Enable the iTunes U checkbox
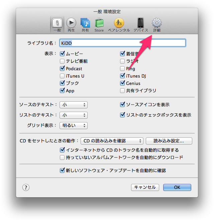Image resolution: width=214 pixels, height=220 pixels. (x=62, y=76)
